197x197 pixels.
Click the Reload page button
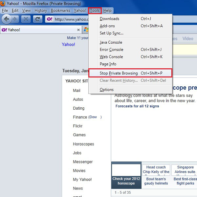click(37, 19)
